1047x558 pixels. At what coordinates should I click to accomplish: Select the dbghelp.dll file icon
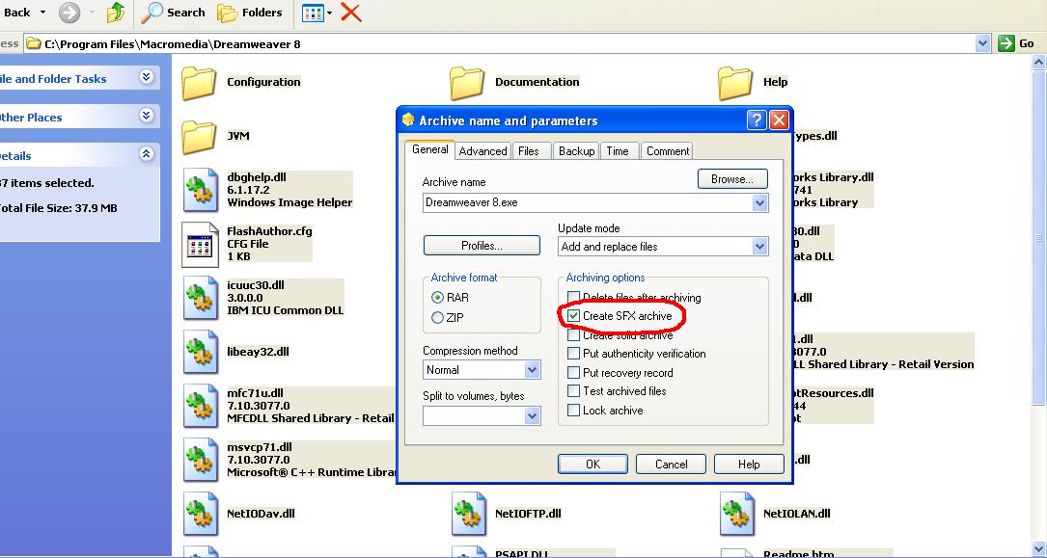pos(200,190)
